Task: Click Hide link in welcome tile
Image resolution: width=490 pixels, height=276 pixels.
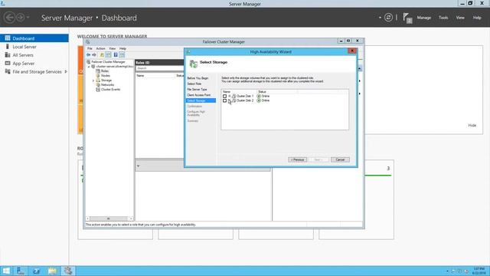Action: pyautogui.click(x=472, y=125)
